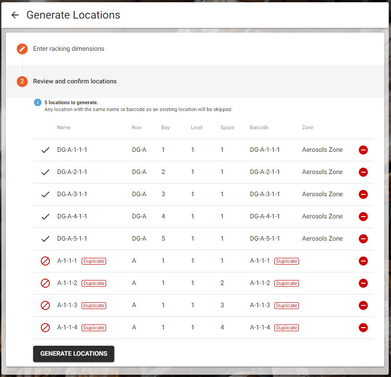Click the checkmark for DG-A-3-1-1
This screenshot has width=391, height=377.
click(x=45, y=194)
